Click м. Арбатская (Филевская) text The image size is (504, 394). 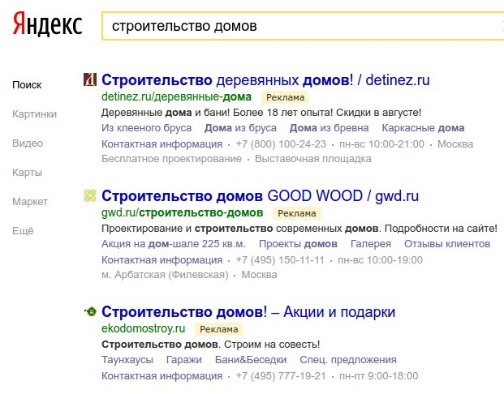coord(165,275)
